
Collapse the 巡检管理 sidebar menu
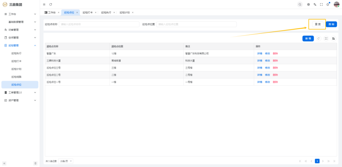click(x=35, y=46)
